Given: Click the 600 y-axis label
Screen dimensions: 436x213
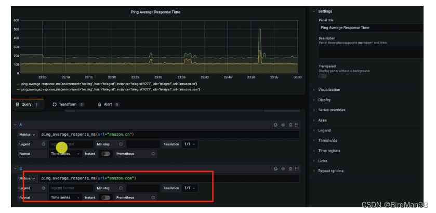Looking at the screenshot, I should tap(16, 21).
